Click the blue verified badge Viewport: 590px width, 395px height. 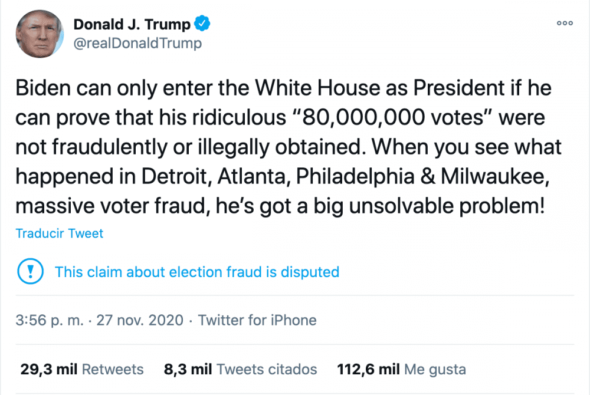[203, 24]
